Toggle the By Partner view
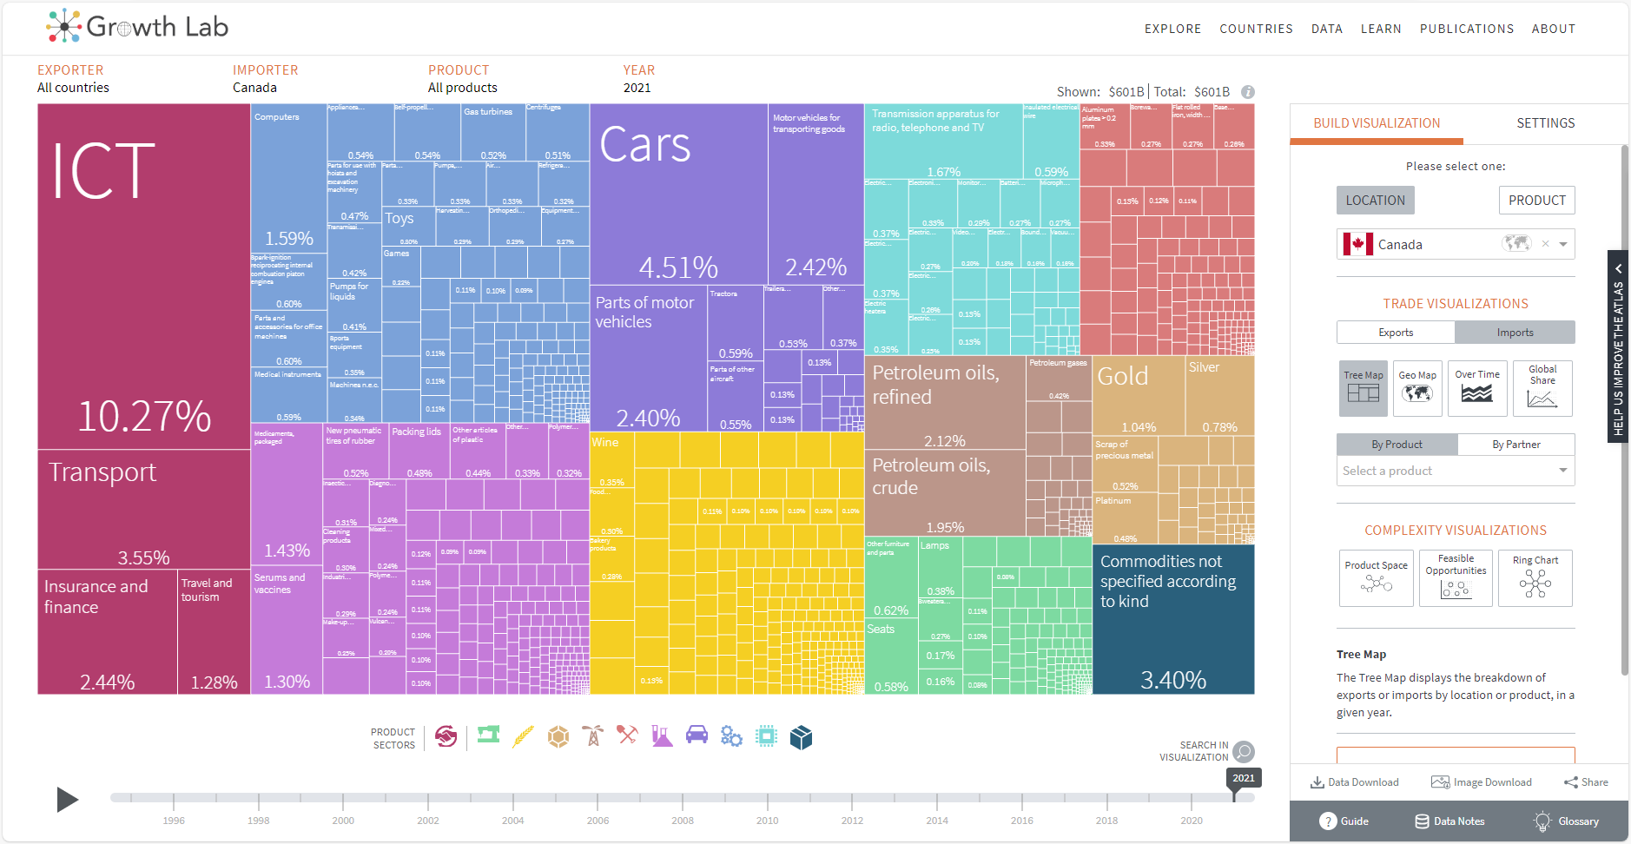Image resolution: width=1631 pixels, height=844 pixels. (1515, 445)
